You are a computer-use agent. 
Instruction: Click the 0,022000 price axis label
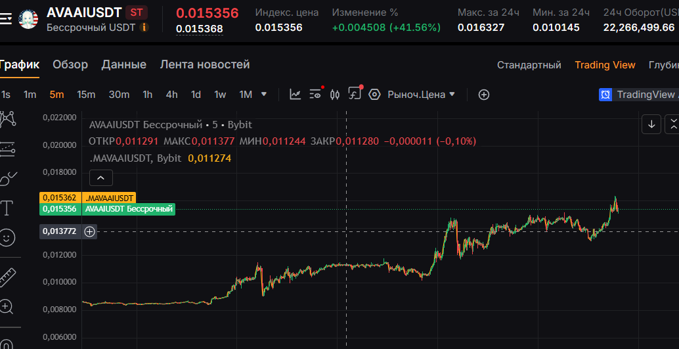[60, 117]
